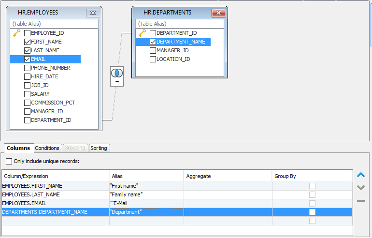Close the HR.EMPLOYEES table window

point(92,13)
